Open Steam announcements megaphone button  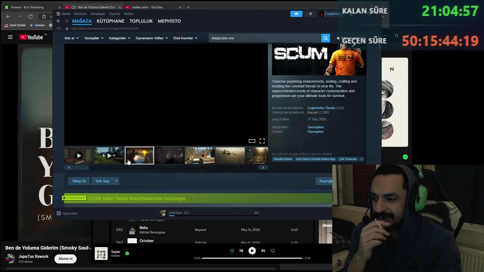click(x=296, y=14)
